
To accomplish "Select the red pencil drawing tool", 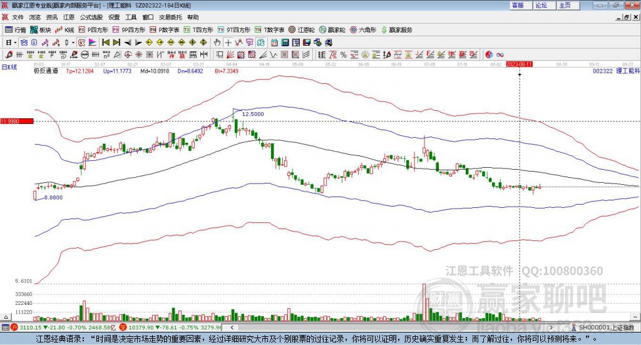I will click(9, 54).
